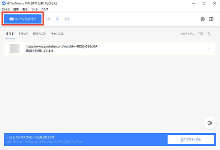The height and width of the screenshot is (150, 220).
Task: Switch to the トラック tab
Action: (23, 34)
